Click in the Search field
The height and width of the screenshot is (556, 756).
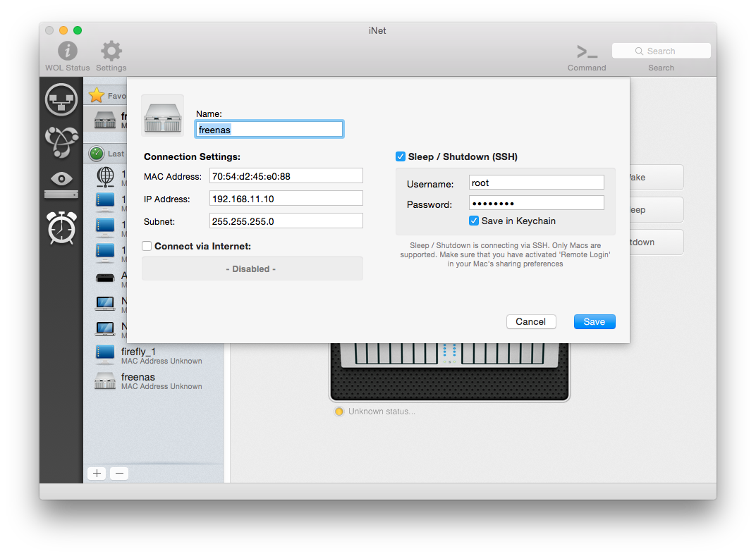pyautogui.click(x=661, y=51)
